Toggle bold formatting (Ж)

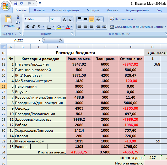coord(27,27)
